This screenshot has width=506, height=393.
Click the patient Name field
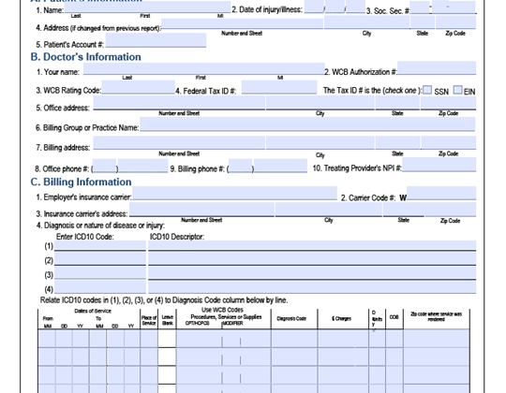(x=147, y=7)
